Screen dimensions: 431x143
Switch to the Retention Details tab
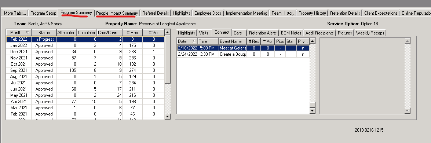point(345,13)
